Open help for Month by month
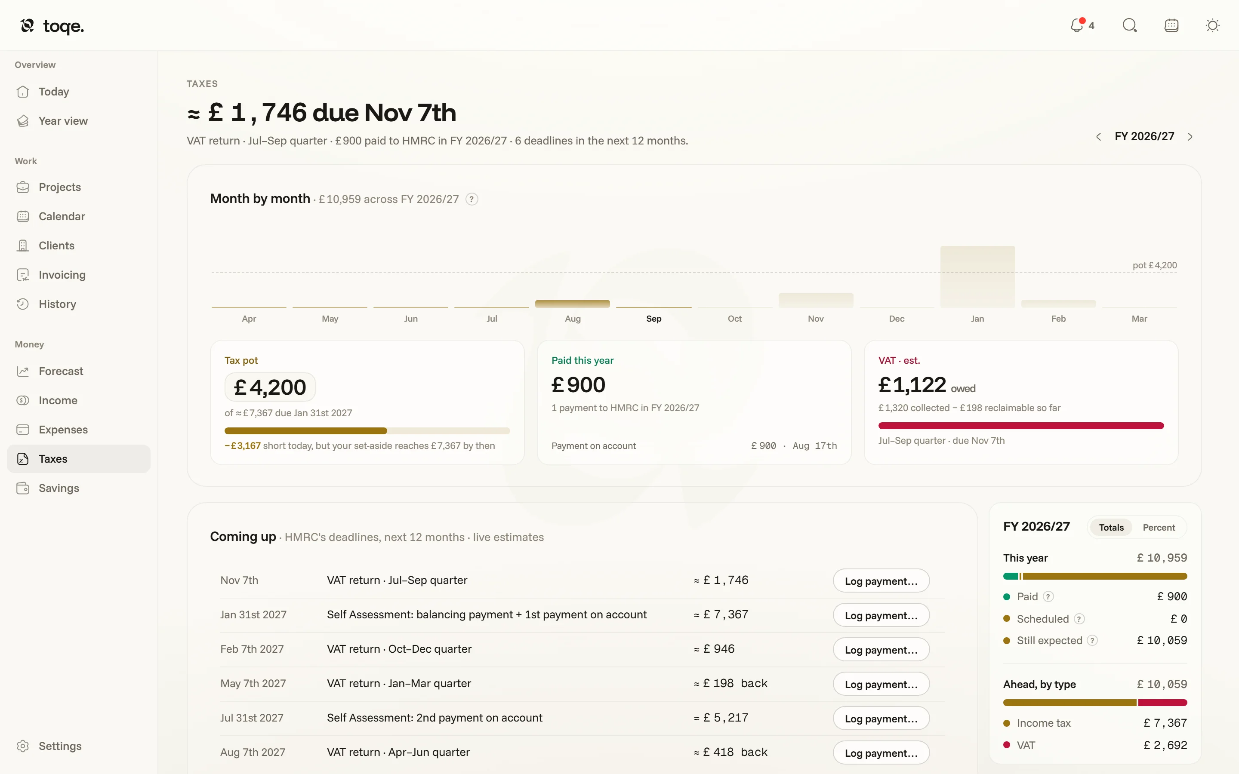Image resolution: width=1239 pixels, height=774 pixels. pos(472,199)
